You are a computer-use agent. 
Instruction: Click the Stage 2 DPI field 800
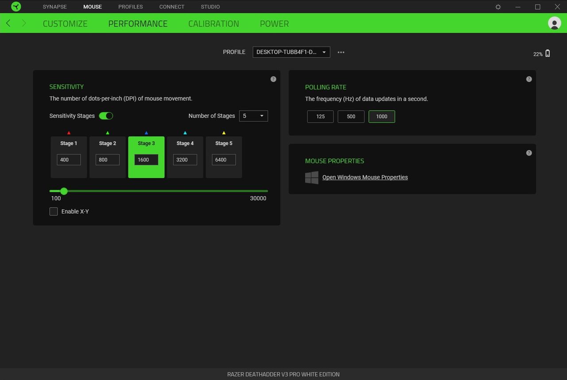(x=108, y=159)
